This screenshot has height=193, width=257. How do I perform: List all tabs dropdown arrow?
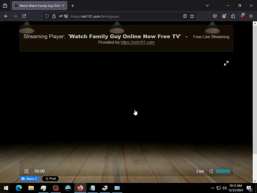coord(207,6)
